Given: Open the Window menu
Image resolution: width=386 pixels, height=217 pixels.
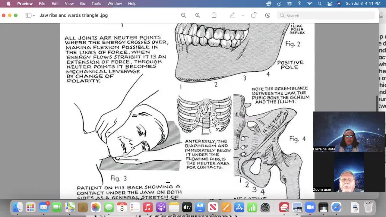Looking at the screenshot, I should [x=115, y=4].
